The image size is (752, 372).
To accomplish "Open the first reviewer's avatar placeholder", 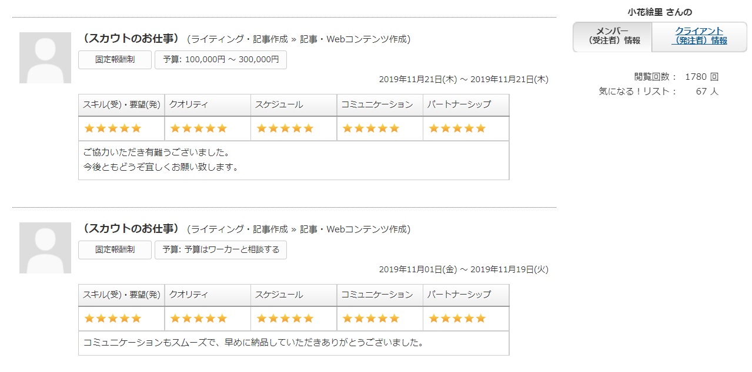I will [x=45, y=58].
